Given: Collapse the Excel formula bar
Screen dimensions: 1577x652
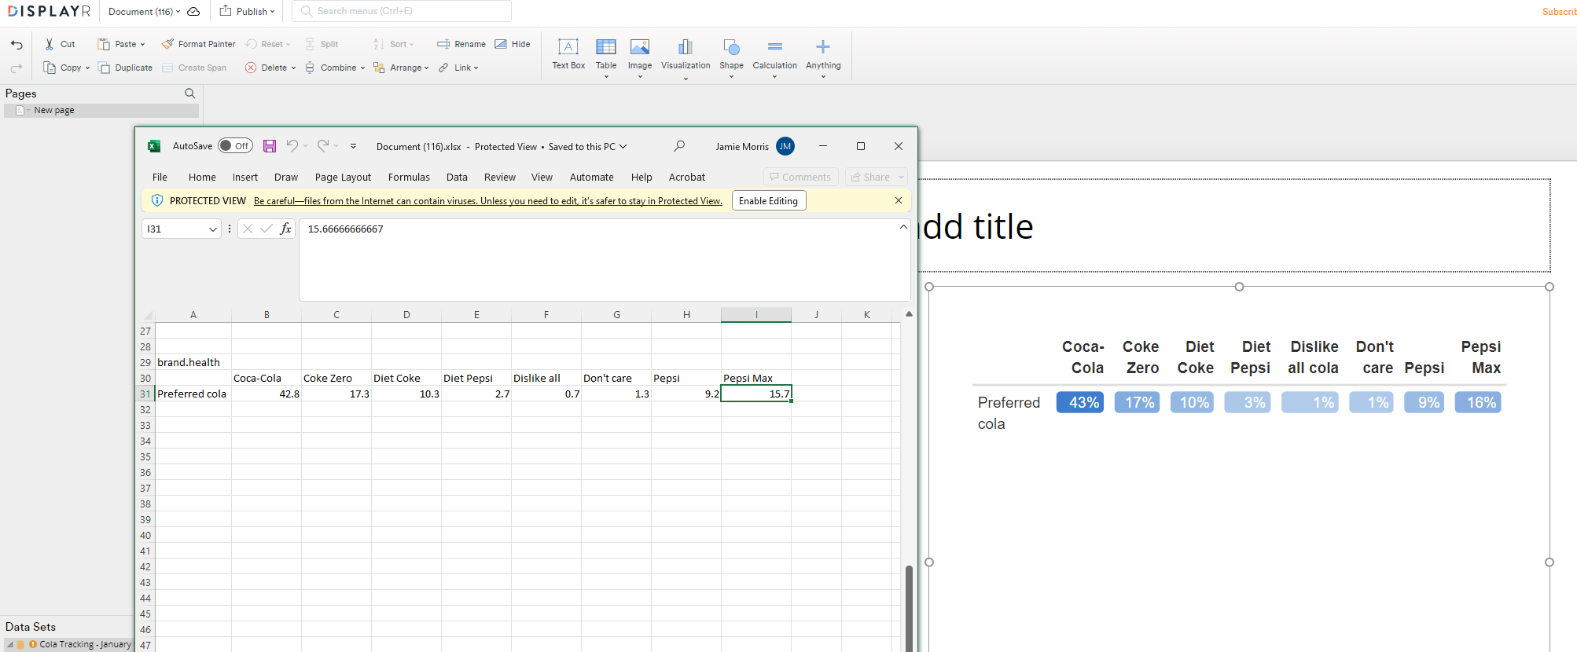Looking at the screenshot, I should pyautogui.click(x=903, y=227).
